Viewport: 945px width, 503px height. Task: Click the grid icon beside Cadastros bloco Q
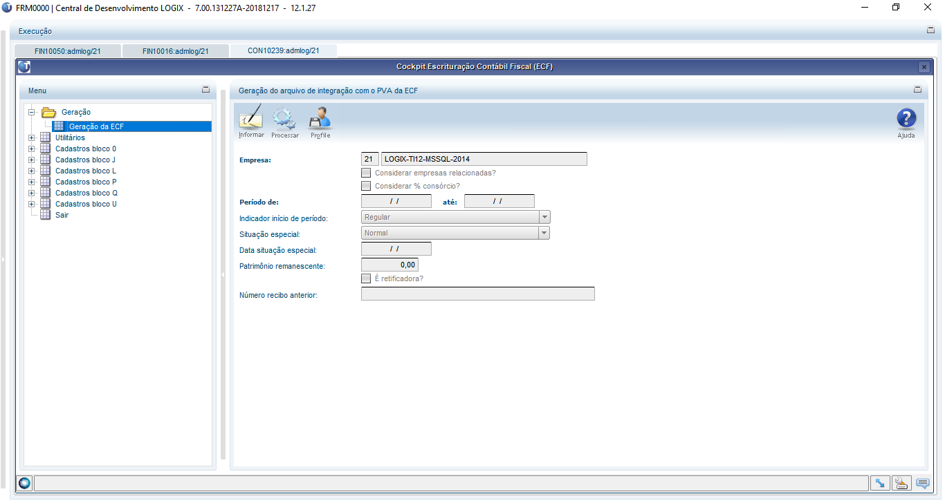pyautogui.click(x=46, y=193)
